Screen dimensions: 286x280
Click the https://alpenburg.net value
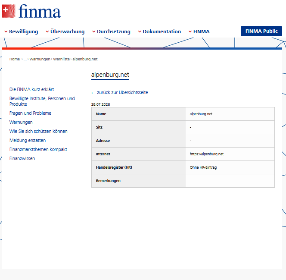pyautogui.click(x=207, y=154)
